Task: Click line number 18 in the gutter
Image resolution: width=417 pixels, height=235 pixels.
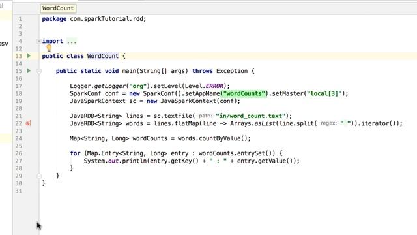Action: click(18, 94)
